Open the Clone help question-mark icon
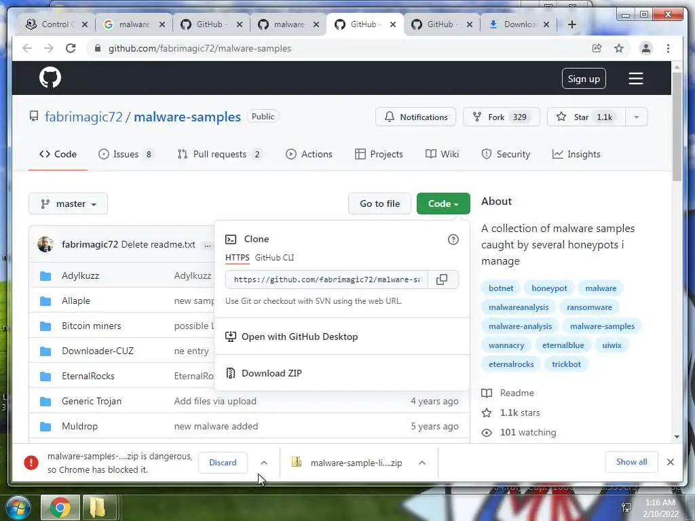The image size is (695, 521). (x=453, y=239)
